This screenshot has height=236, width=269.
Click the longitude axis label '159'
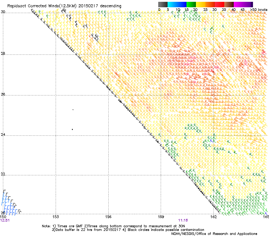(x=161, y=217)
